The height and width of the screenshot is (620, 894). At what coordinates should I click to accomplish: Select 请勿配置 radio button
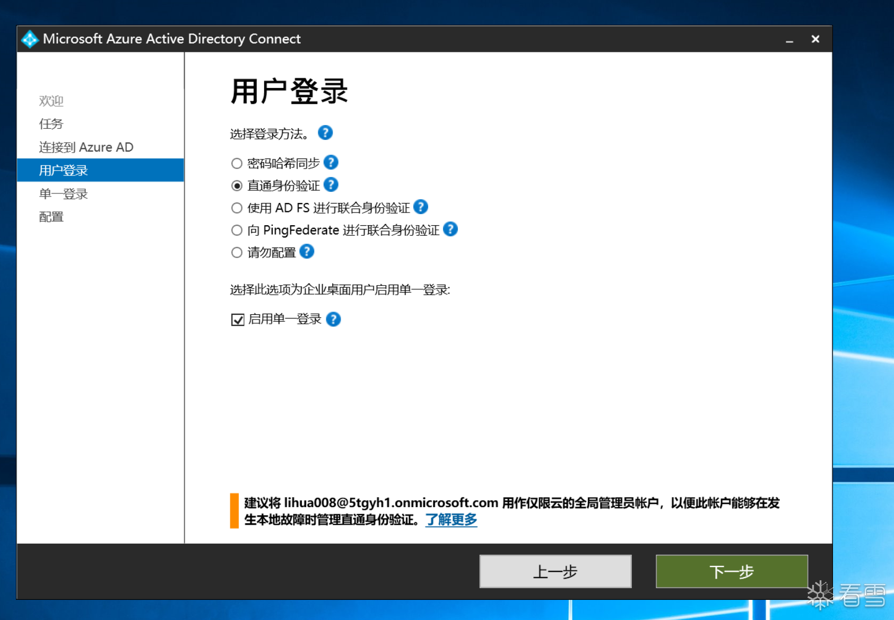(237, 252)
